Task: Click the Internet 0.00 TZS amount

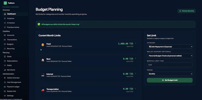Action: (x=128, y=74)
